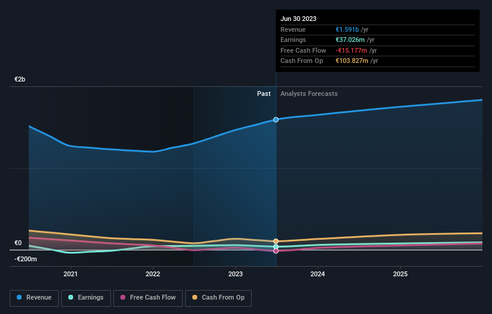The height and width of the screenshot is (314, 492).
Task: Click the teal Earnings data point marker
Action: 276,247
